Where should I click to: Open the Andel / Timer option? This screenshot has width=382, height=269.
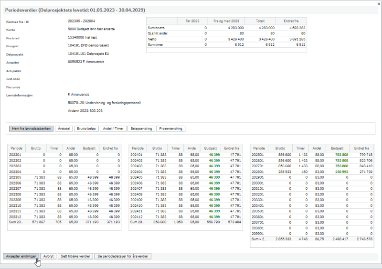point(113,129)
